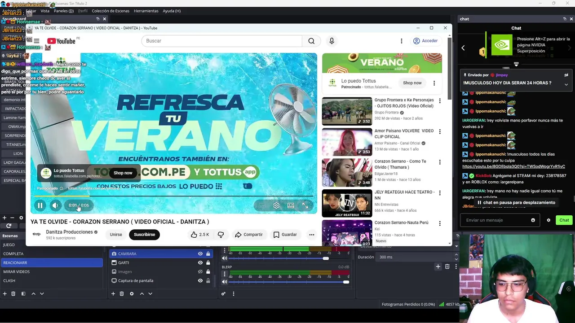Like the video with 2.5 K likes
The height and width of the screenshot is (323, 575).
(x=199, y=235)
